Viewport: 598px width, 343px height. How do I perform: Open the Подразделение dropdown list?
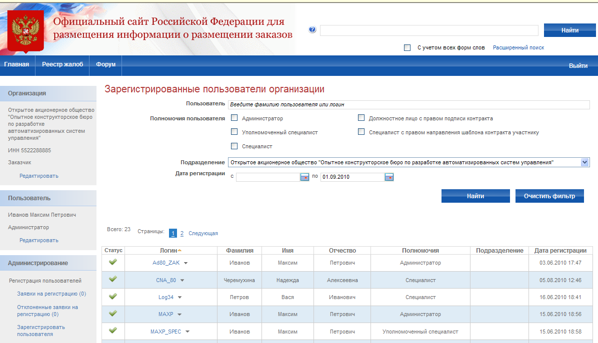[584, 163]
